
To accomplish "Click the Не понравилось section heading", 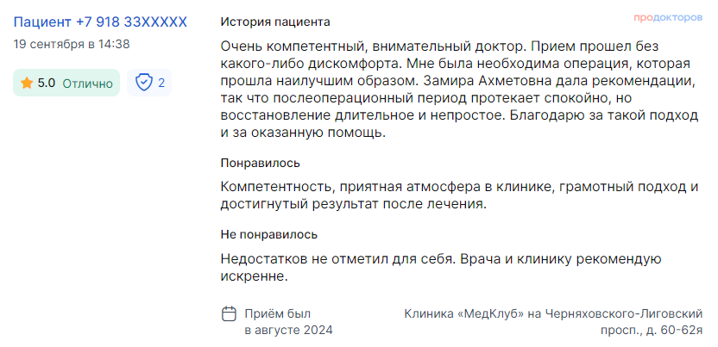I will coord(268,235).
